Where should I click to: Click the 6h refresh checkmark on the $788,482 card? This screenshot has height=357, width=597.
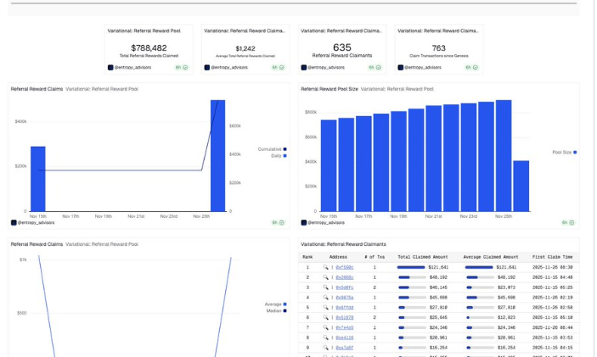click(186, 67)
